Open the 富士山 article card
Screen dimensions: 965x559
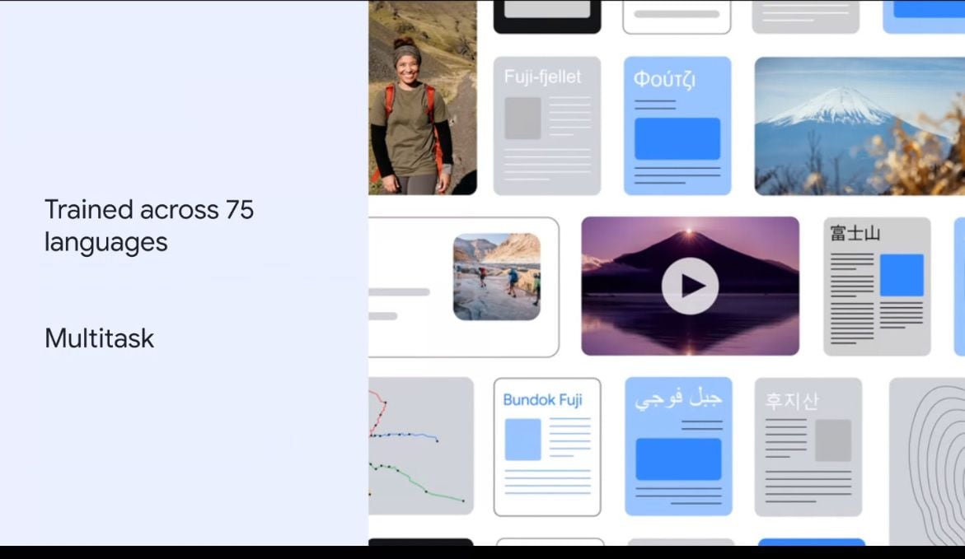coord(877,286)
